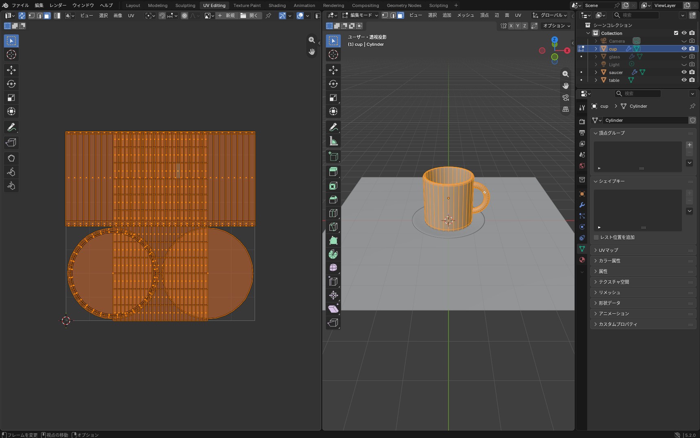Expand the saucer item in outliner
700x438 pixels.
click(596, 72)
